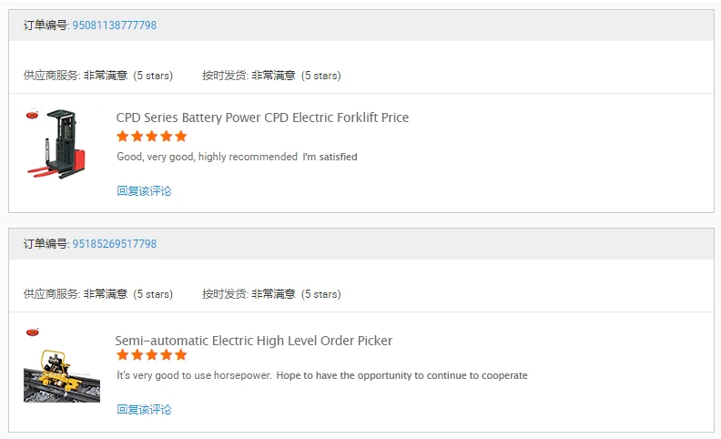Select the fifth star of the Order Picker rating
This screenshot has width=721, height=439.
point(181,355)
